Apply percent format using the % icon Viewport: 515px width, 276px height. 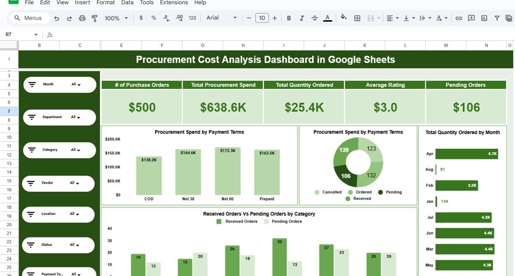pos(153,18)
